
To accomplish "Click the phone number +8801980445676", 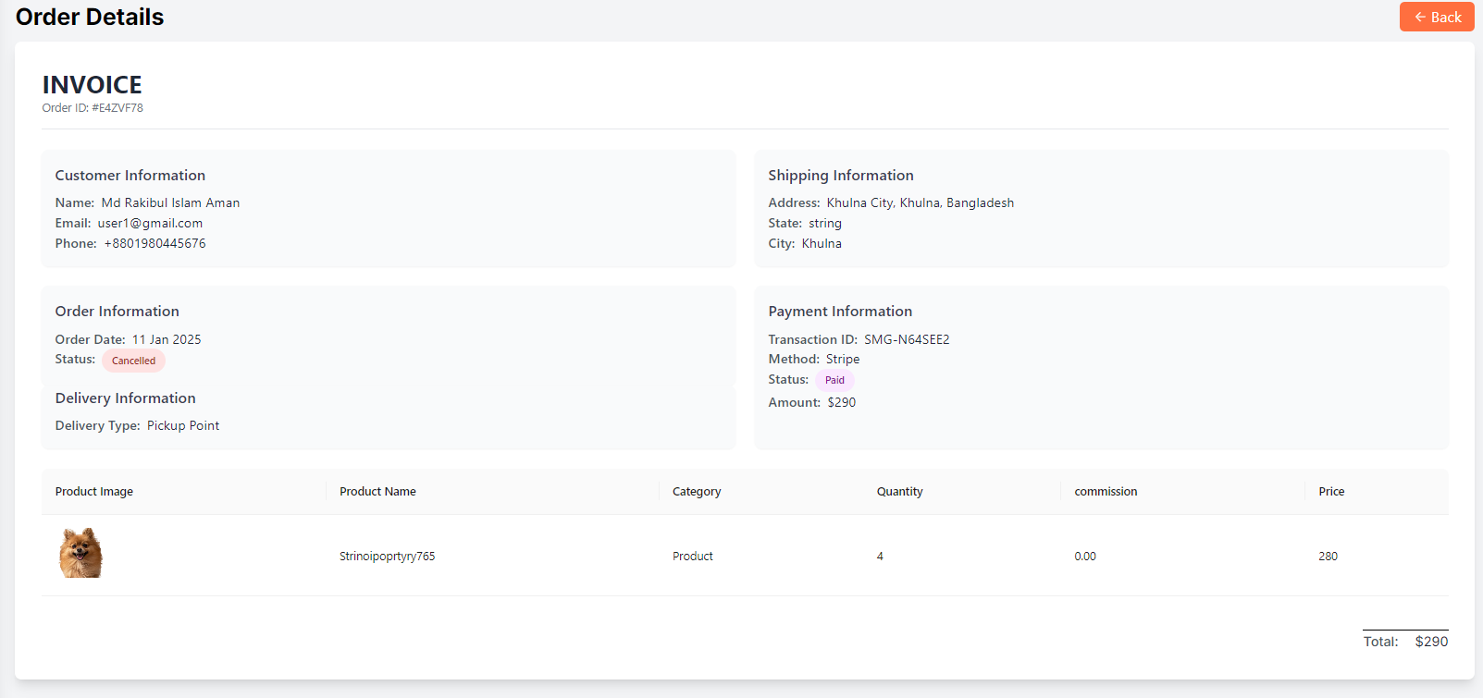I will (154, 243).
